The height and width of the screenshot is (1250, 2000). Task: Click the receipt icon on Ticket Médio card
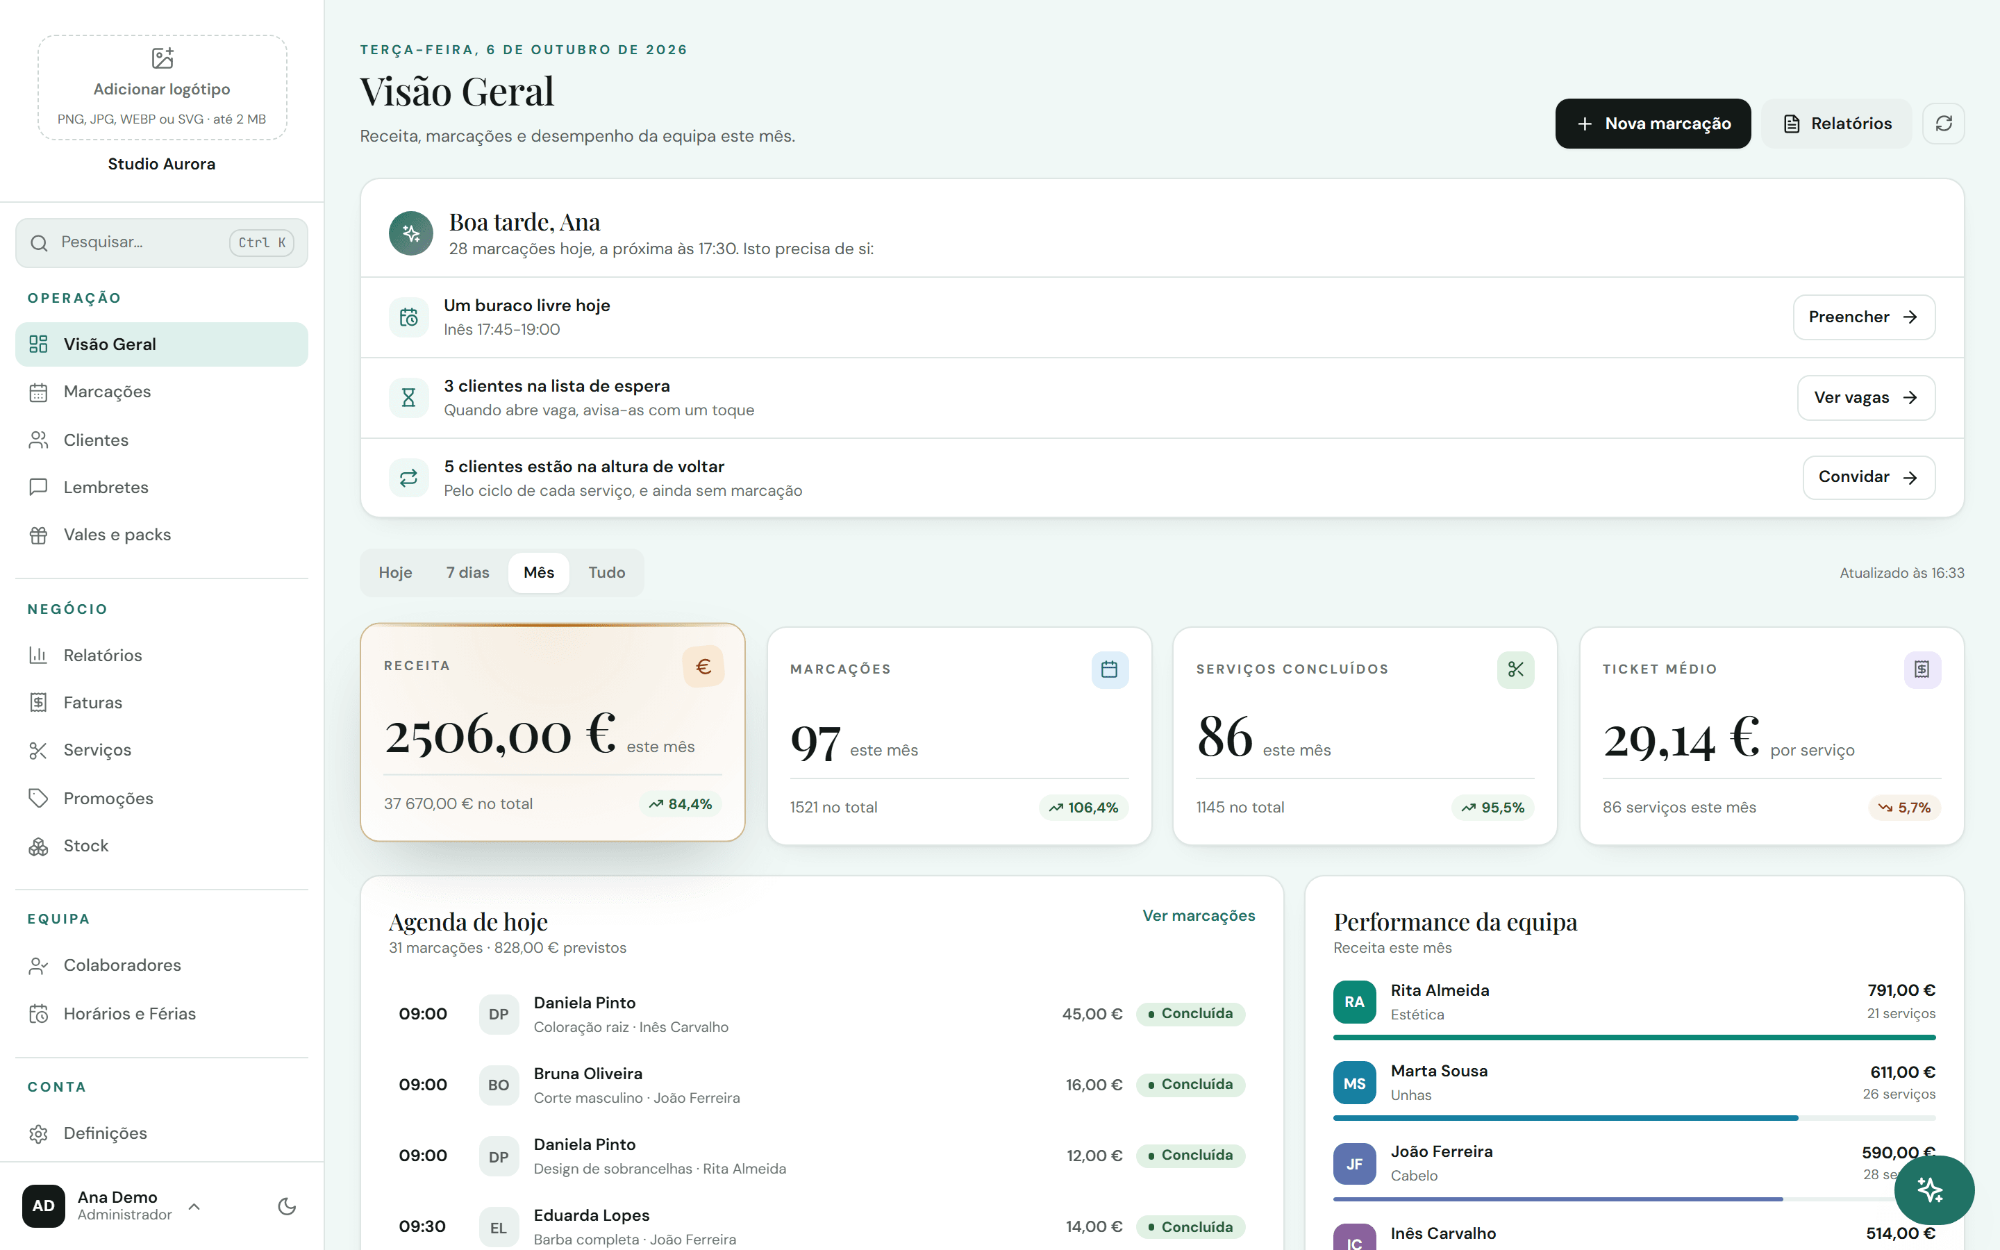coord(1922,669)
